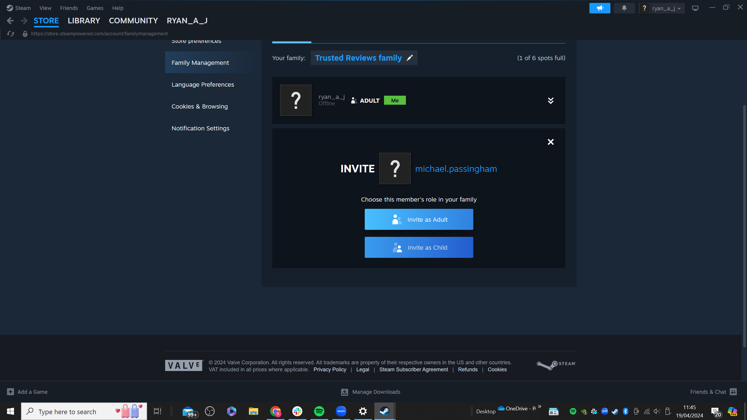
Task: Select Family Management in the sidebar
Action: (213, 62)
